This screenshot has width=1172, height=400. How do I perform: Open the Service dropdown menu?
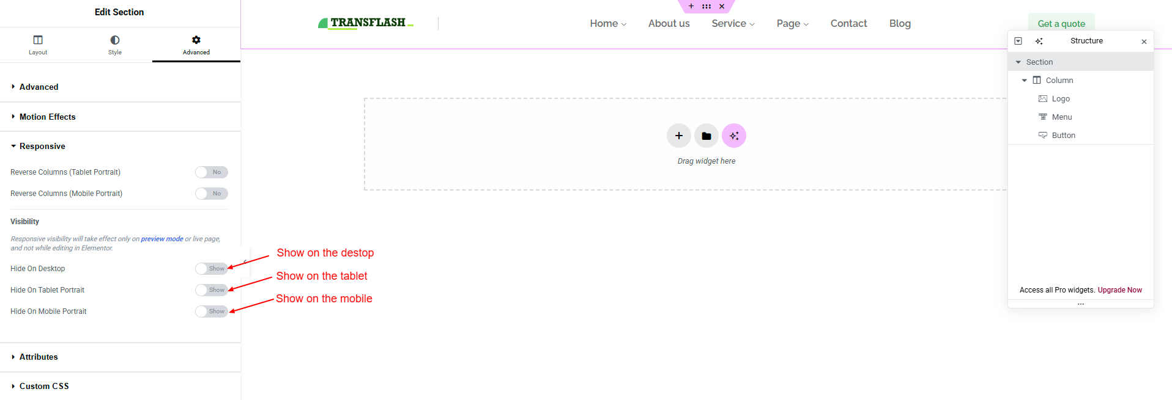click(x=732, y=23)
